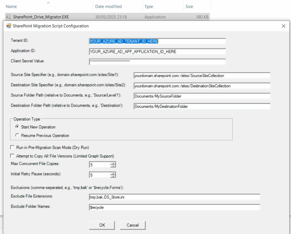Click the SharePoint_Drive_Migrator.EXE file icon

pyautogui.click(x=9, y=17)
